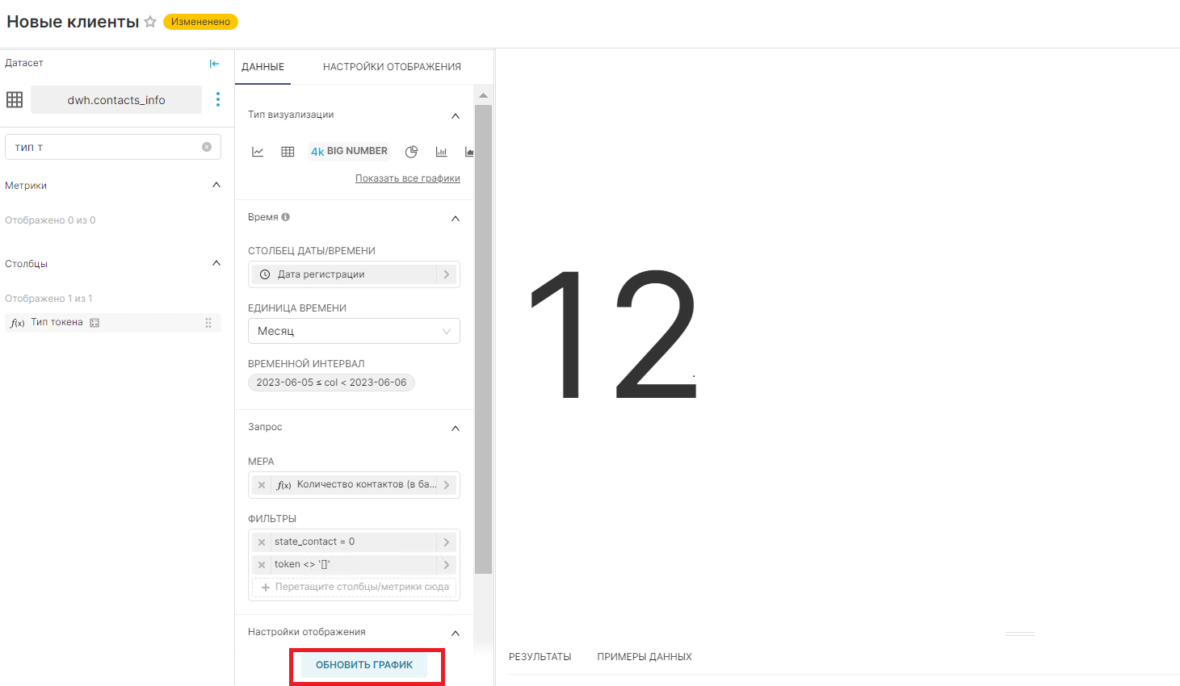Collapse the Метрики list in dataset panel
The width and height of the screenshot is (1180, 686).
(x=216, y=185)
